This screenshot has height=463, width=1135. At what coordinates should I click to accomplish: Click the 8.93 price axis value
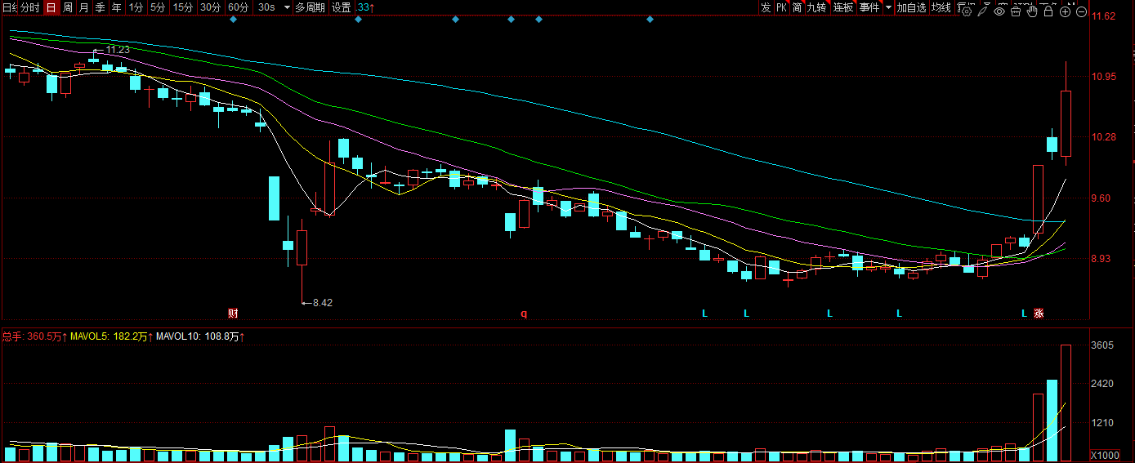point(1101,258)
